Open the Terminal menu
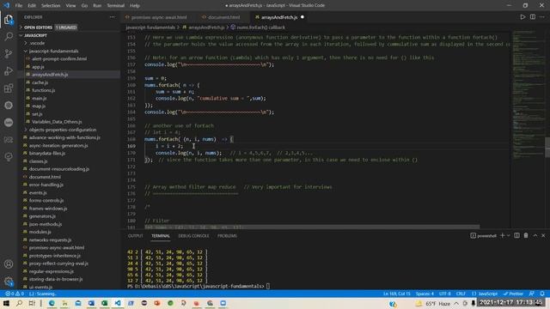This screenshot has height=309, width=550. coord(115,6)
